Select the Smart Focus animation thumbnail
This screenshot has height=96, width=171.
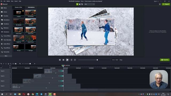coord(31,39)
